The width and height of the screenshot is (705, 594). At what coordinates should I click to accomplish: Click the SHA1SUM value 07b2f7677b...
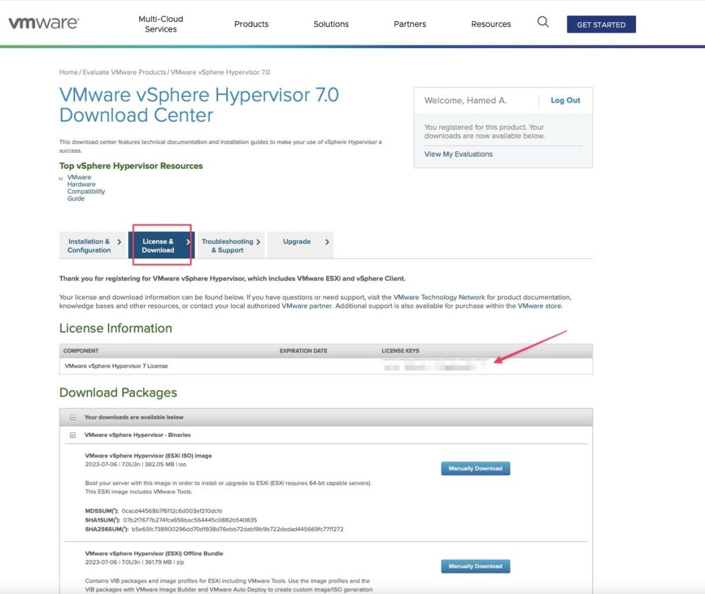coord(190,520)
